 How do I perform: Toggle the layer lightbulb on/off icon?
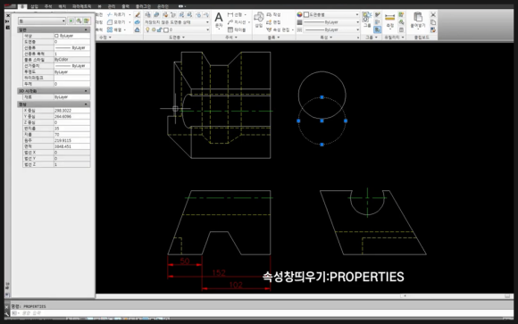pyautogui.click(x=147, y=29)
